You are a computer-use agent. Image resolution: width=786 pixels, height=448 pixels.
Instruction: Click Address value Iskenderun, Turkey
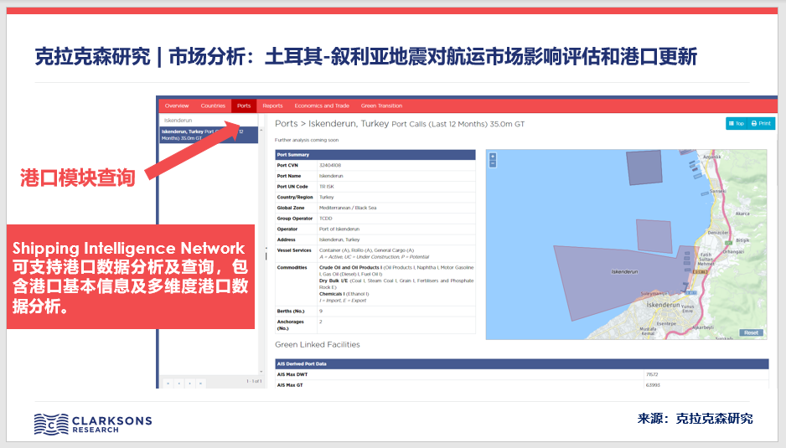point(339,239)
